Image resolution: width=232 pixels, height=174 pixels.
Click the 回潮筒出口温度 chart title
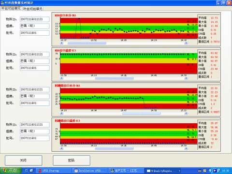click(67, 121)
